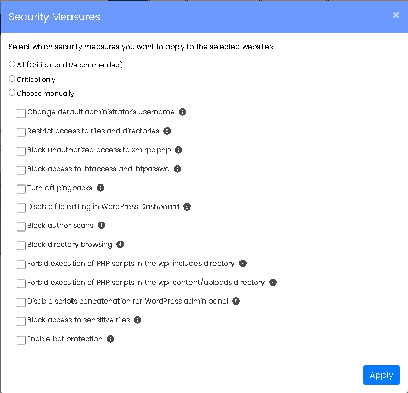Choose the Critical only radio option
Screen dimensions: 408x393
point(12,78)
